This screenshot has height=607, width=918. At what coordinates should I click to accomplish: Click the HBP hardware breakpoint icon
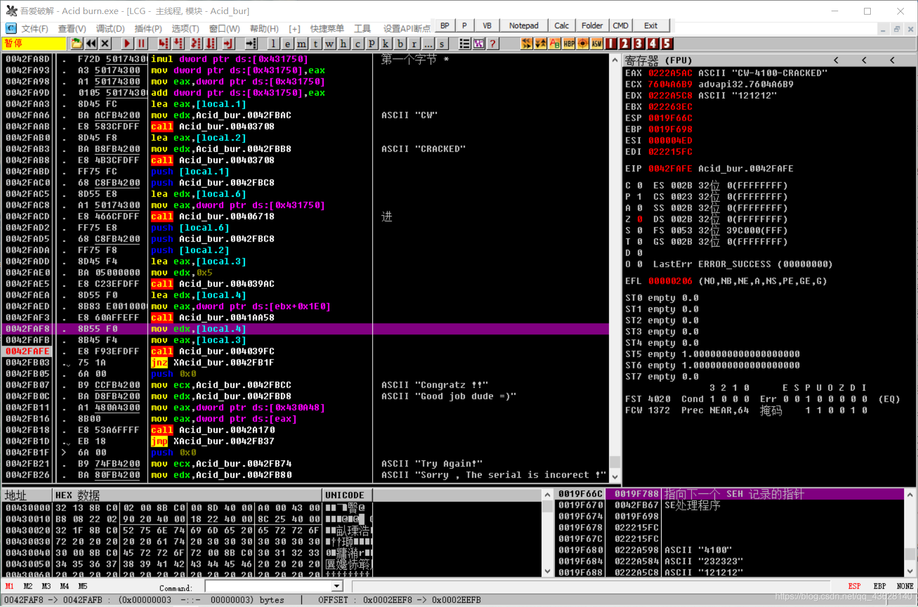569,43
